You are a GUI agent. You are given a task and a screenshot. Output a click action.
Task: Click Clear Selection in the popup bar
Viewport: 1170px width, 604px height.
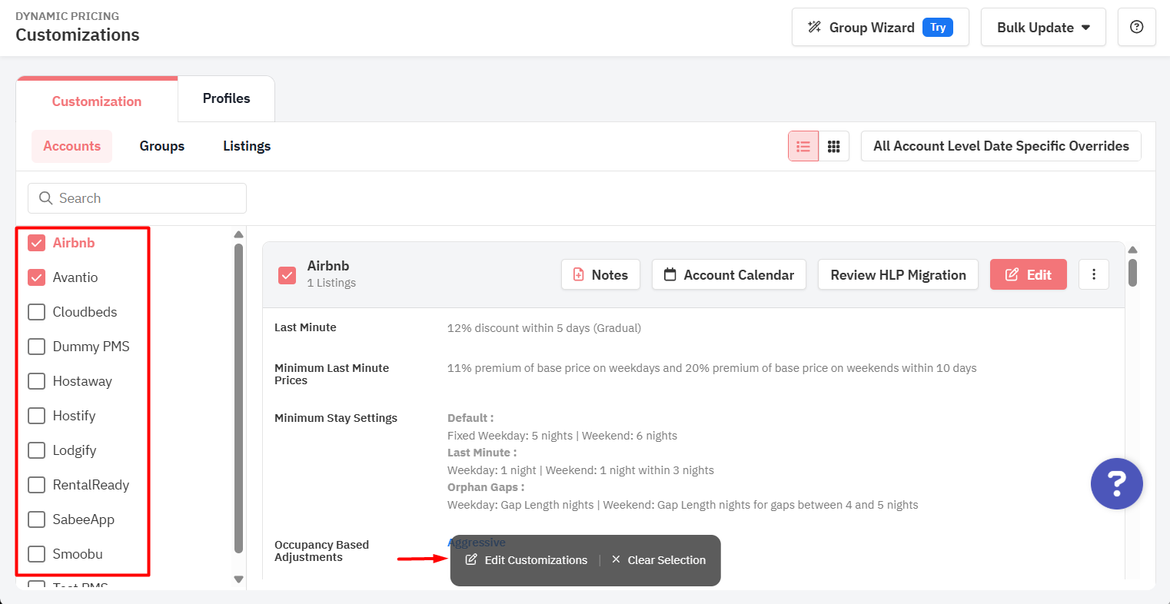[x=658, y=560]
